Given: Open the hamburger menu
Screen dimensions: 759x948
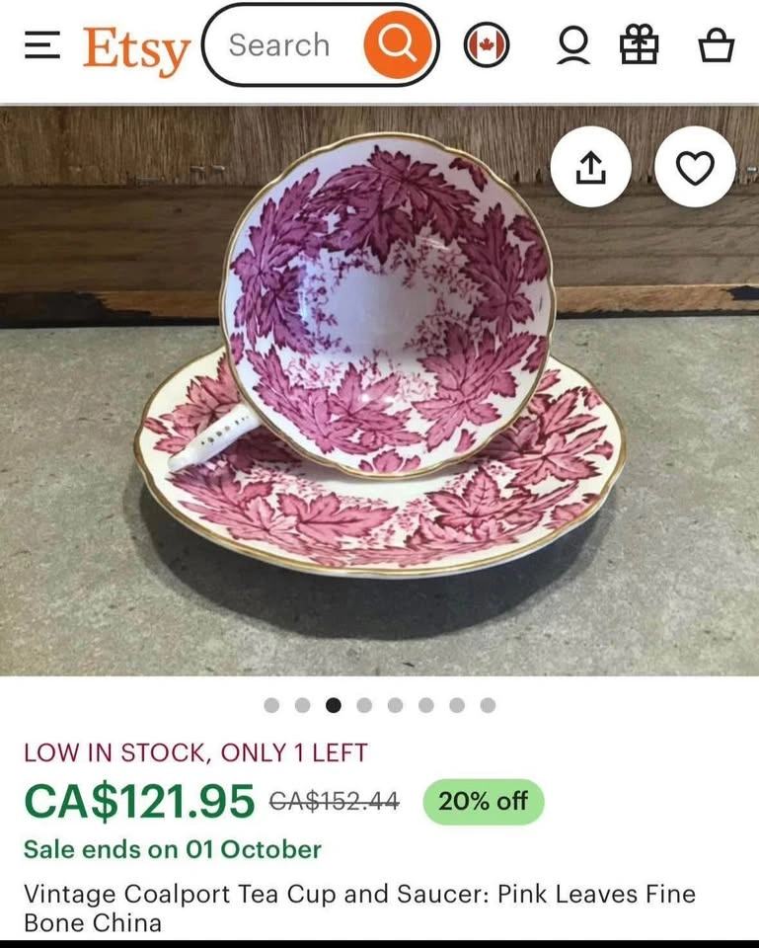Looking at the screenshot, I should [x=42, y=45].
